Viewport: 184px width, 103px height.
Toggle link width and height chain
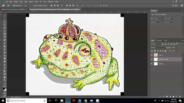tap(162, 19)
